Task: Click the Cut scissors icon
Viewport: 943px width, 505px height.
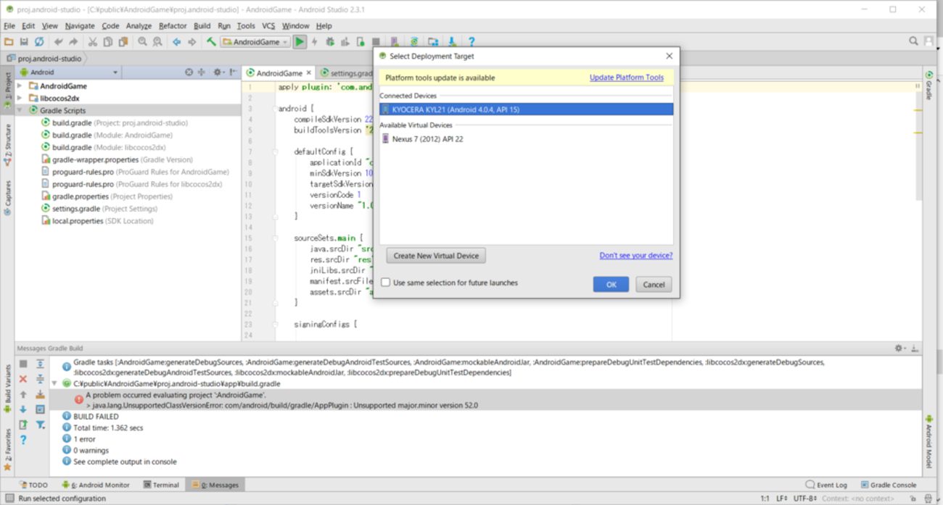Action: [93, 42]
